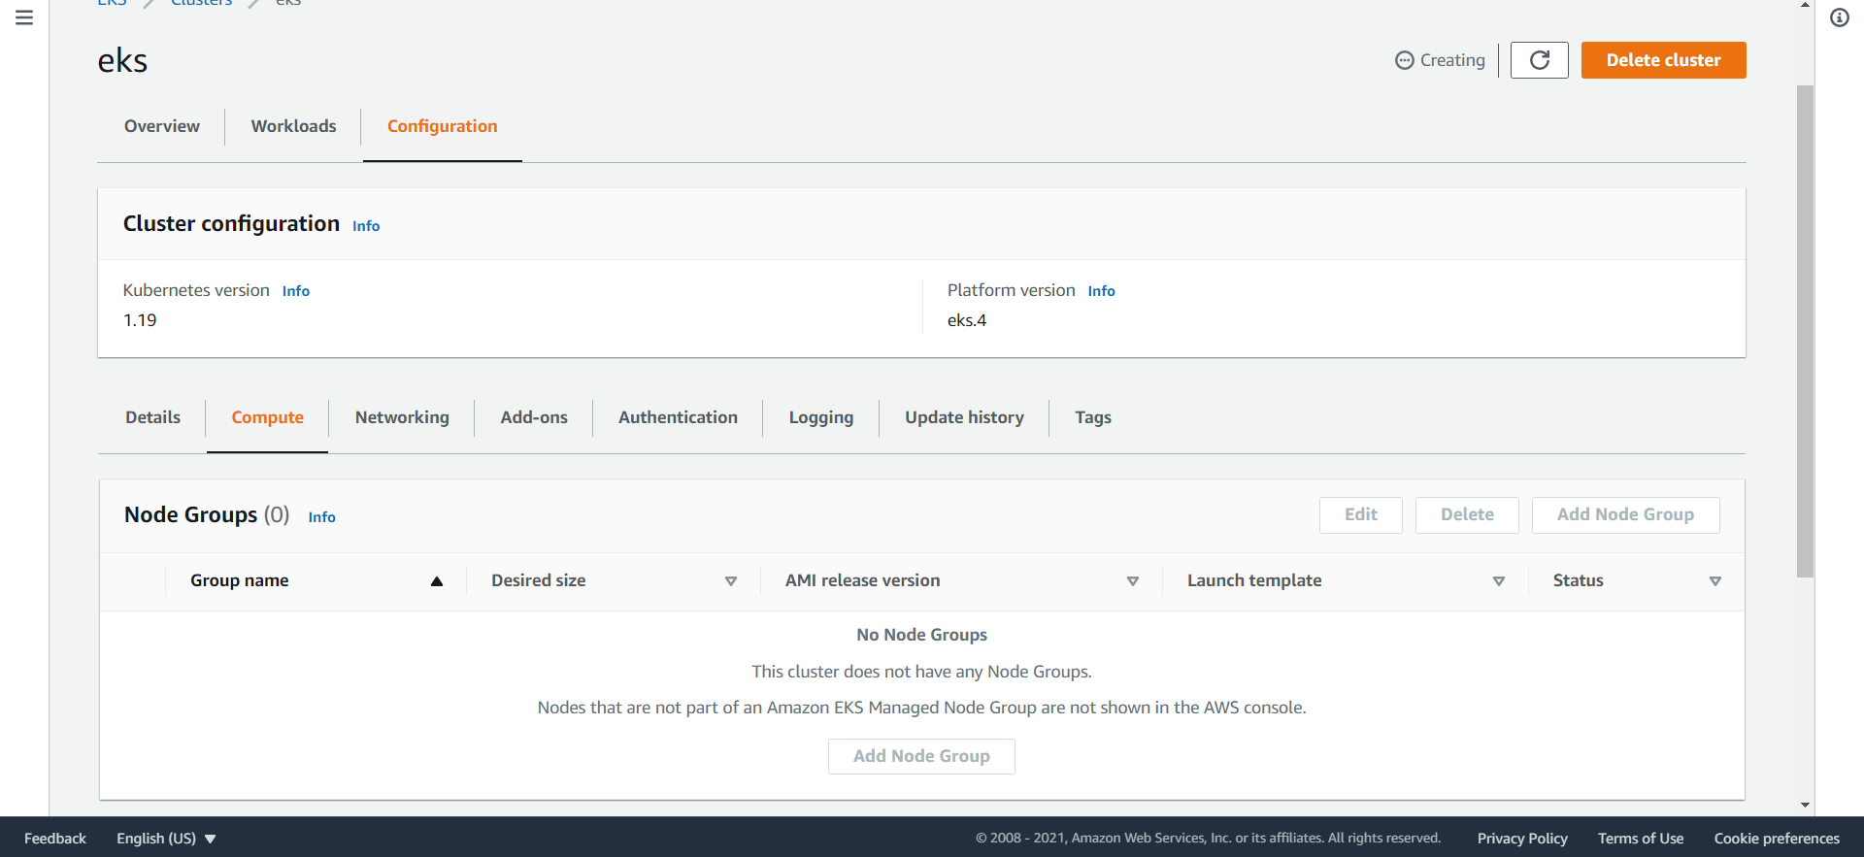The image size is (1864, 857).
Task: Open the info panel circle icon
Action: click(x=1840, y=17)
